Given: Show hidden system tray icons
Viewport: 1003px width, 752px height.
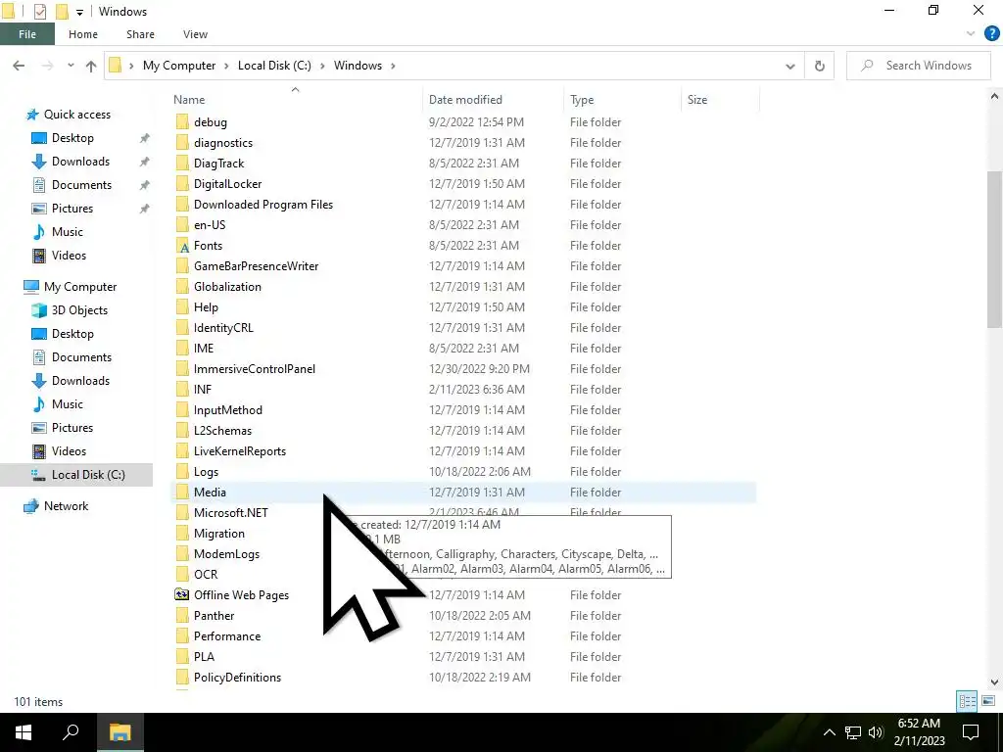Looking at the screenshot, I should [x=829, y=732].
